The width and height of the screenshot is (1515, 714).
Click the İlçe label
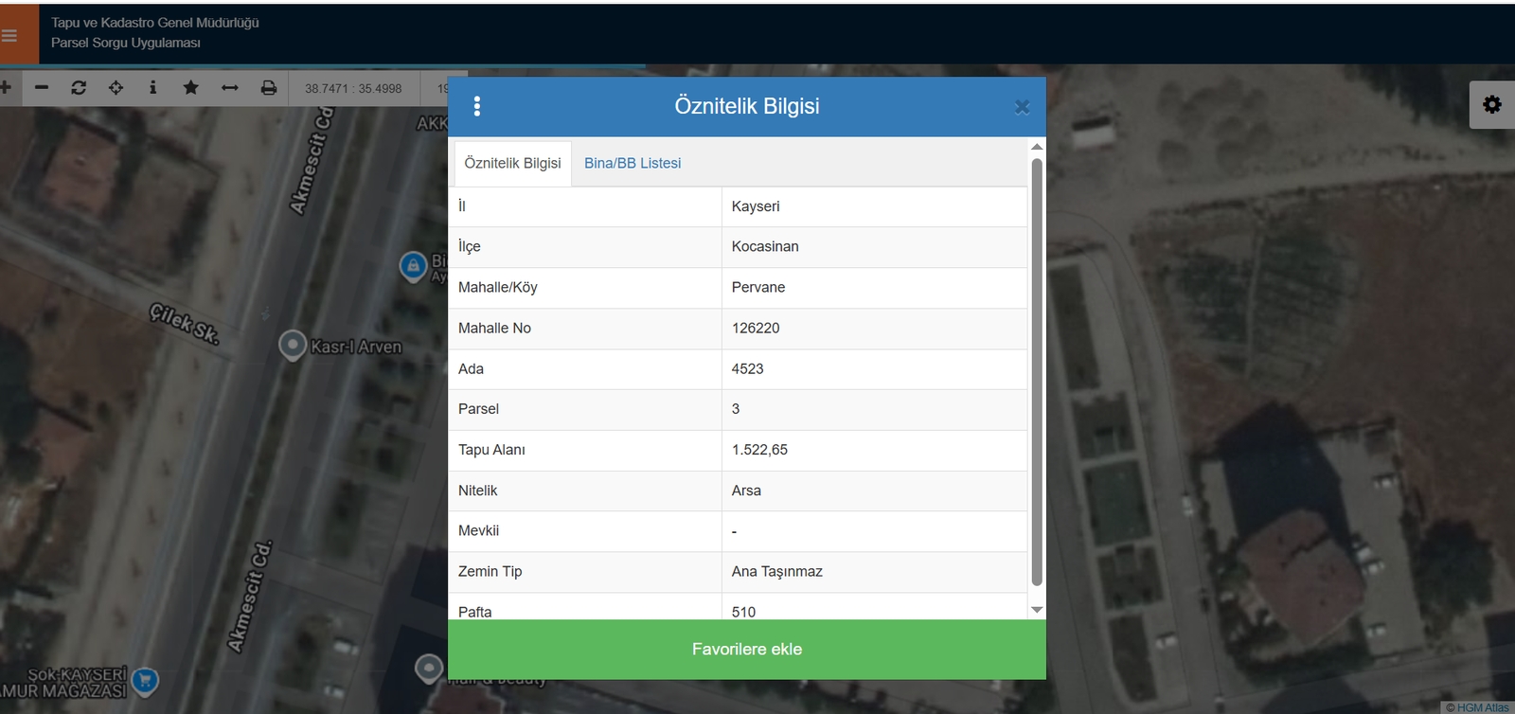470,246
